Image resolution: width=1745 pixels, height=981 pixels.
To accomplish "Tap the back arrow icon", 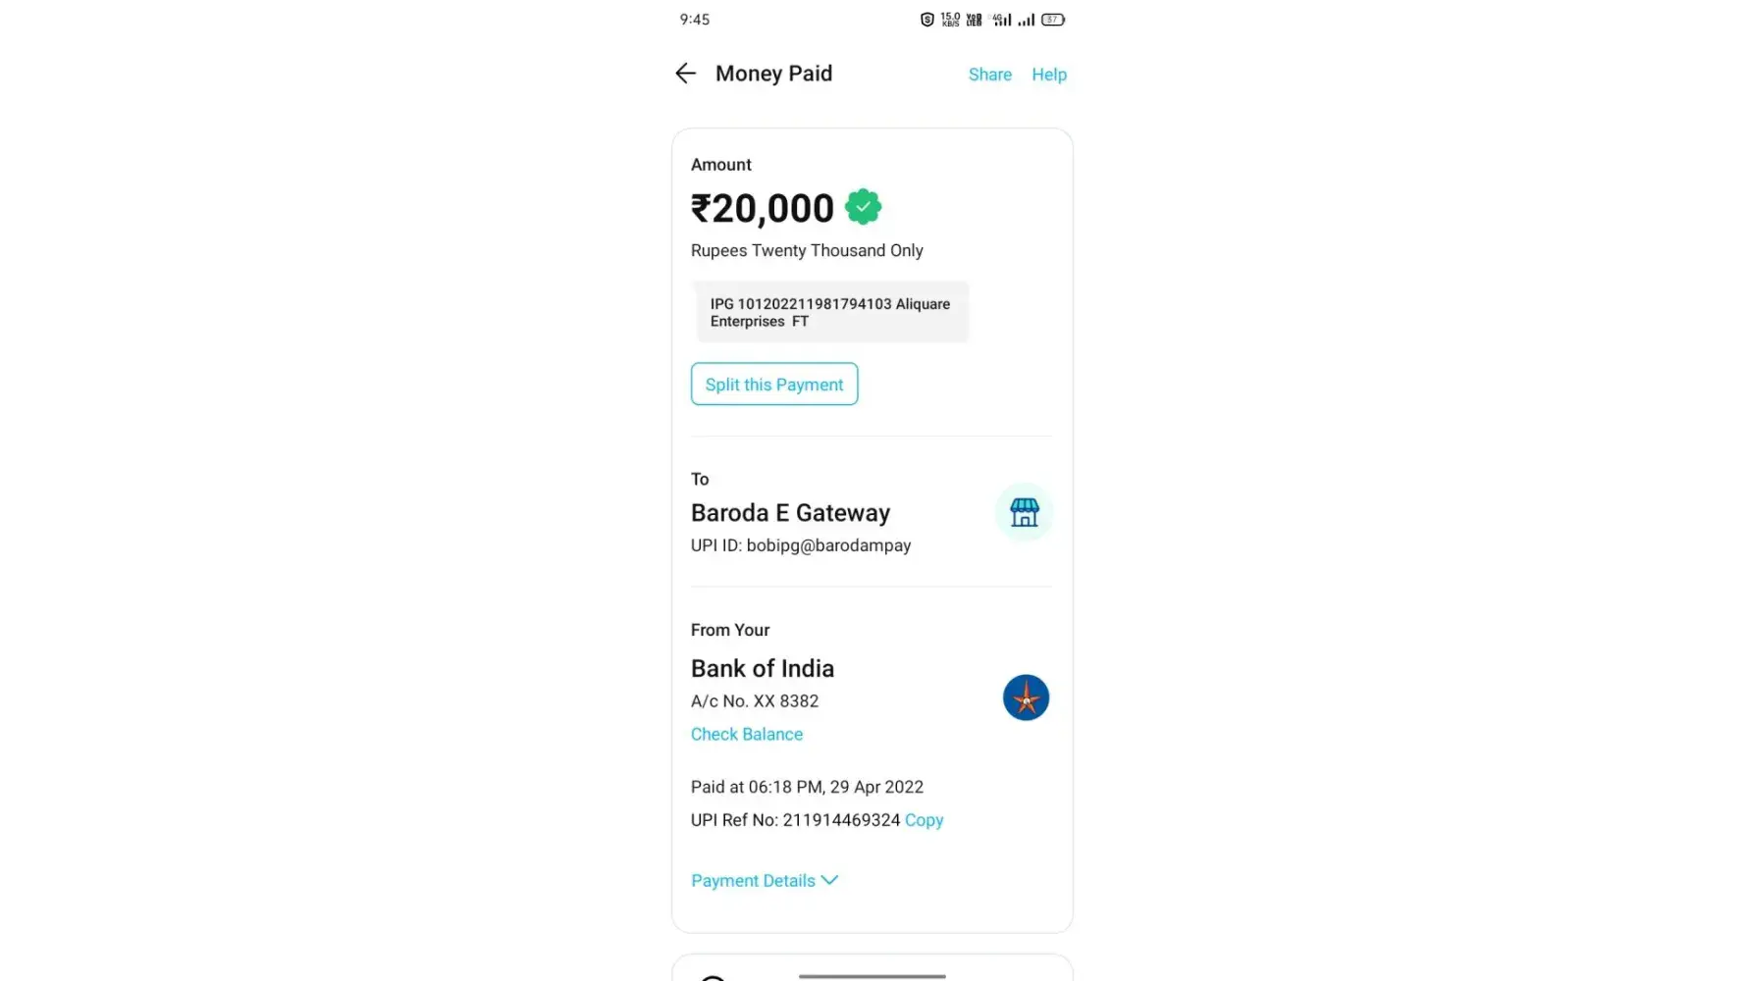I will click(685, 74).
